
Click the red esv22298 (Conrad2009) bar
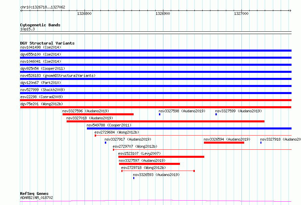pos(156,100)
